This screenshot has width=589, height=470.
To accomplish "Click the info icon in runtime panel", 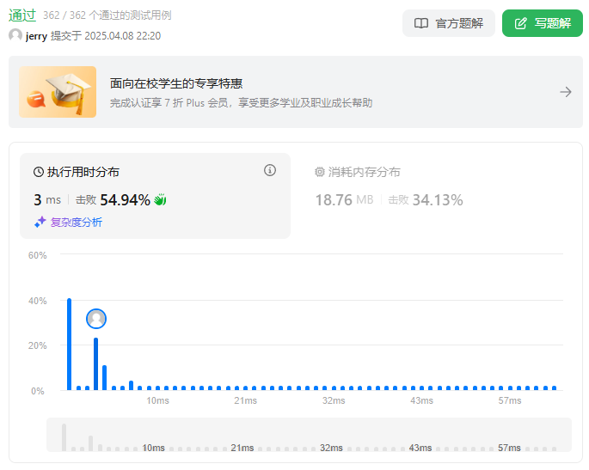I will 270,170.
